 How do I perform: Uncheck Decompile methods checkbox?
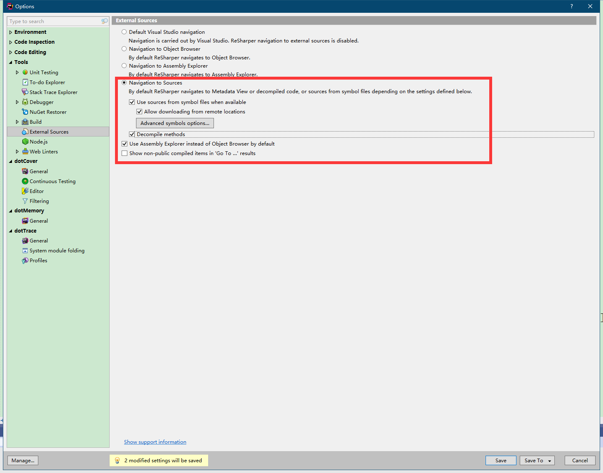(x=132, y=134)
